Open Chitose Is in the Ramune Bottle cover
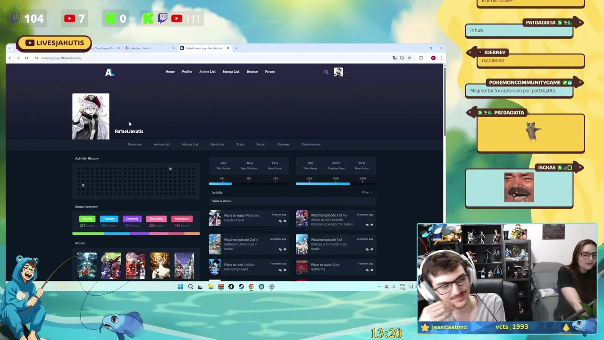The height and width of the screenshot is (340, 604). [x=302, y=244]
